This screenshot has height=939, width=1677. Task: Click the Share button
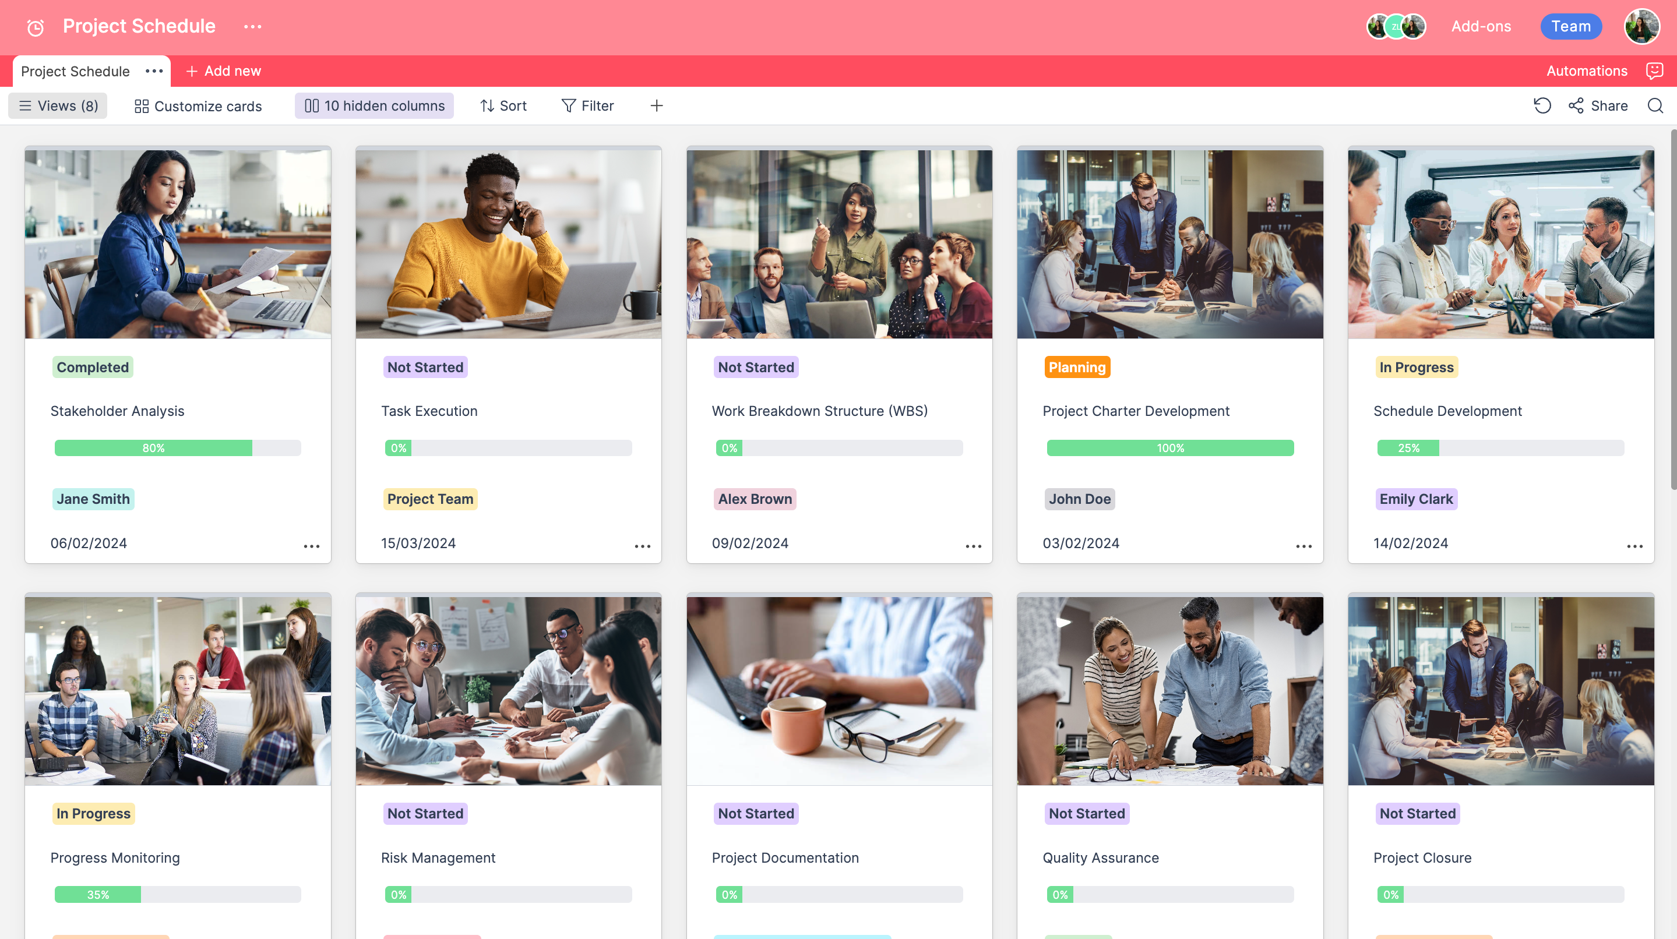pyautogui.click(x=1598, y=105)
